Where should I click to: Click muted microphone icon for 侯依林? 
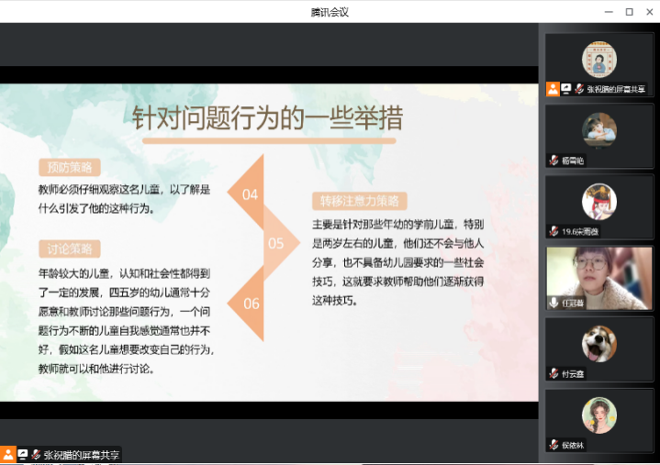pyautogui.click(x=554, y=444)
